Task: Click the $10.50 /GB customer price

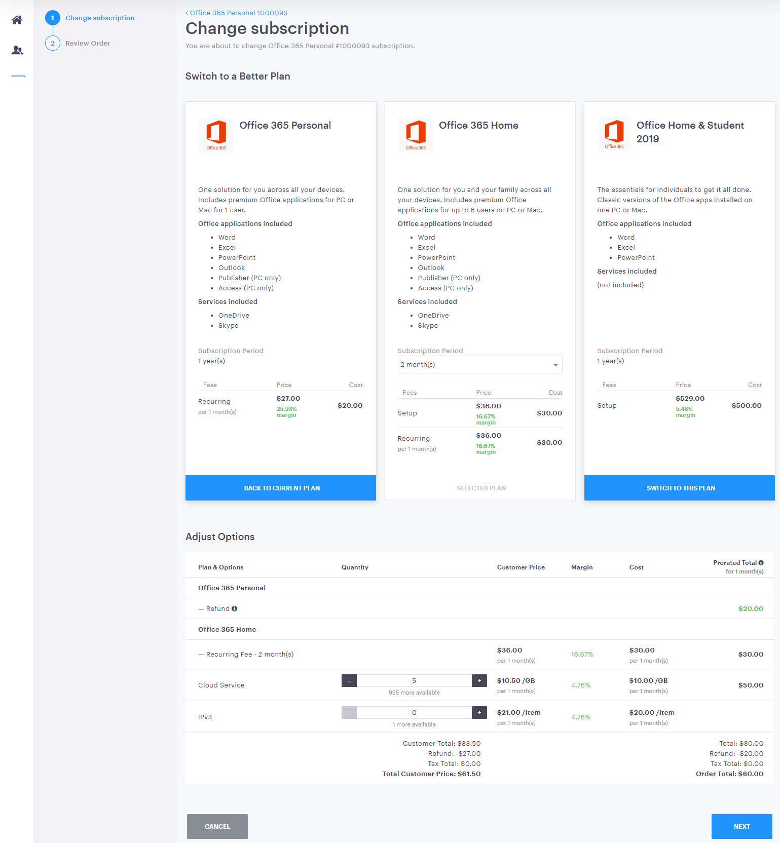Action: [x=516, y=680]
